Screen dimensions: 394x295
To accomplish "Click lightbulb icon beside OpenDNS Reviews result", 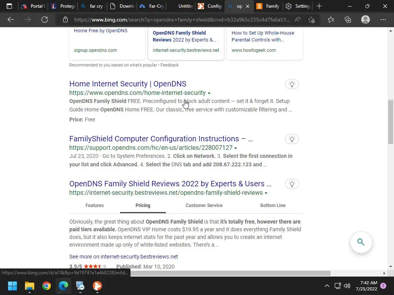I will pyautogui.click(x=292, y=184).
